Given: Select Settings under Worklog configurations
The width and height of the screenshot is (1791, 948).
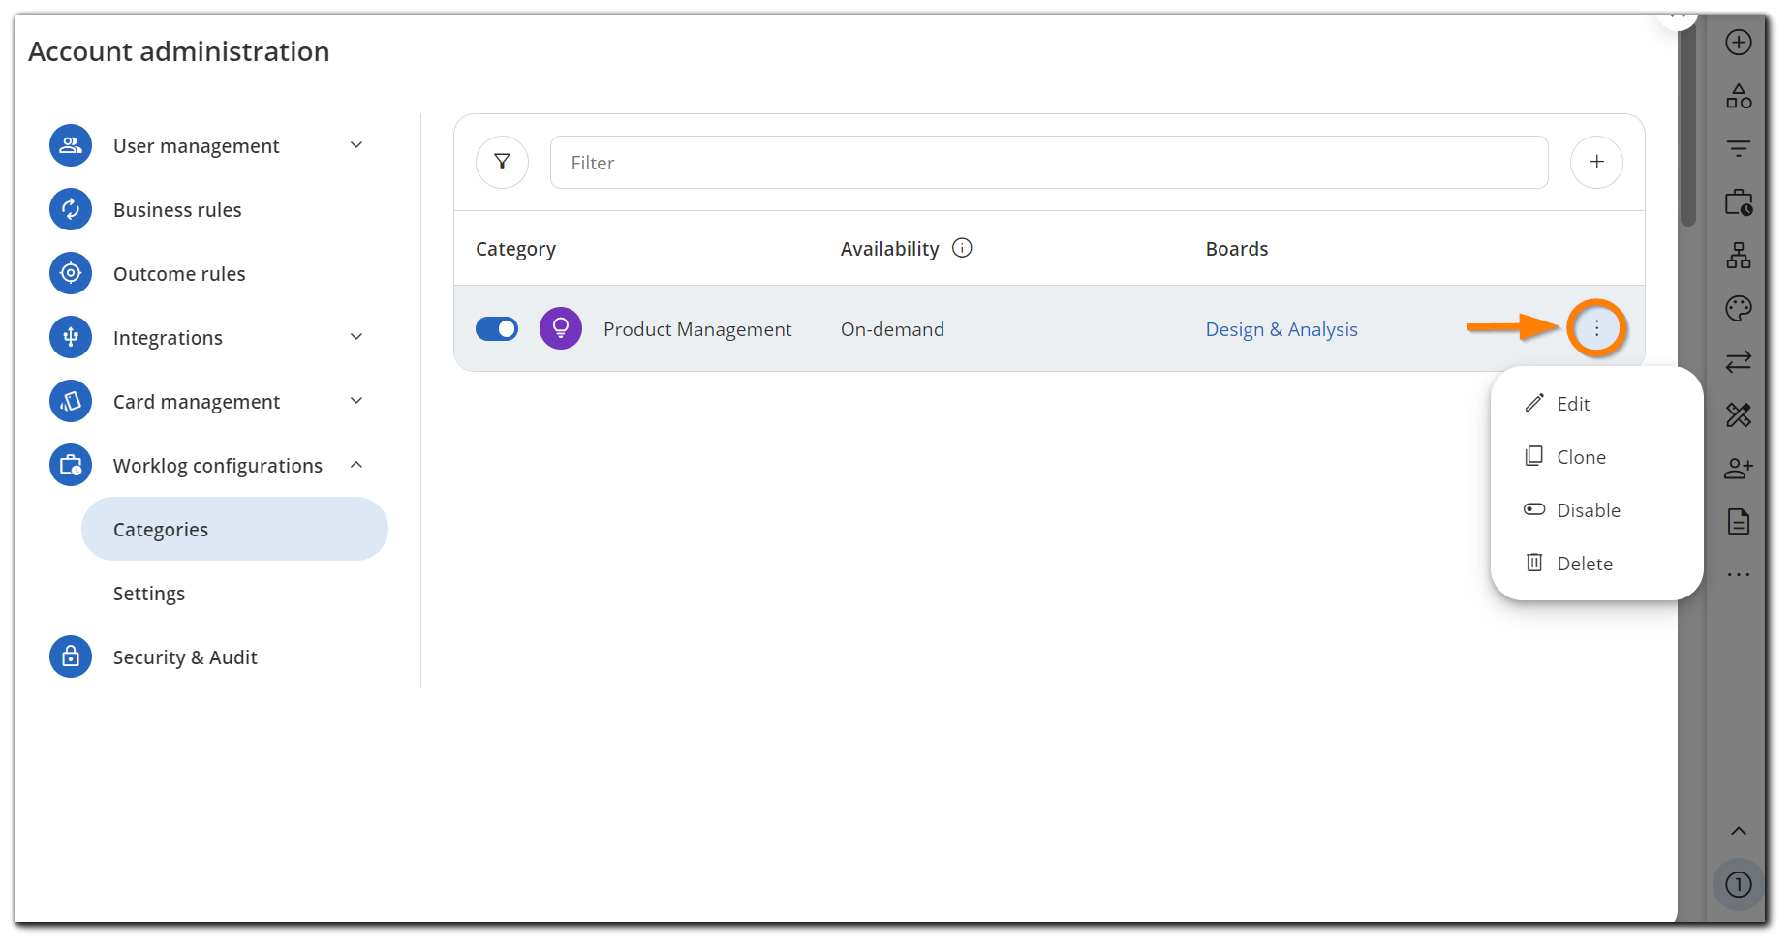Looking at the screenshot, I should point(149,593).
